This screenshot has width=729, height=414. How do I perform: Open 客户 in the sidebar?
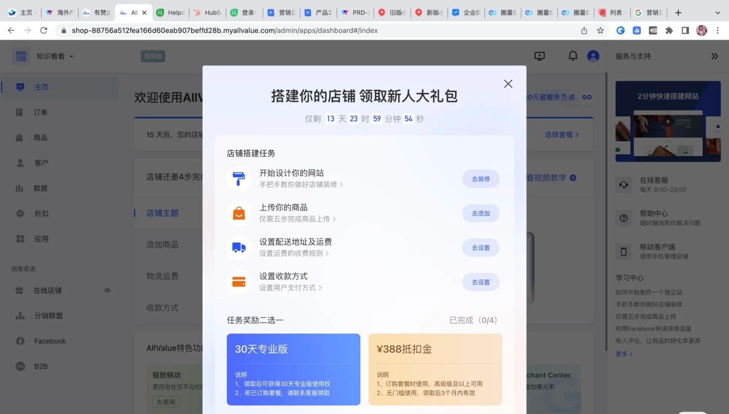click(41, 163)
